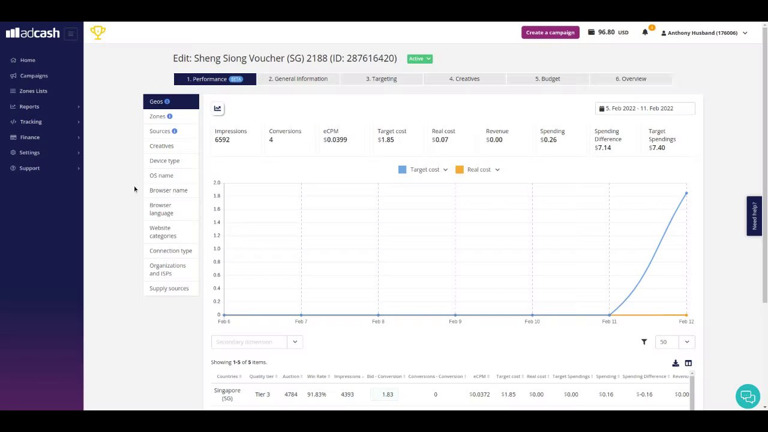Open the table filter funnel icon
This screenshot has height=432, width=768.
coord(644,342)
